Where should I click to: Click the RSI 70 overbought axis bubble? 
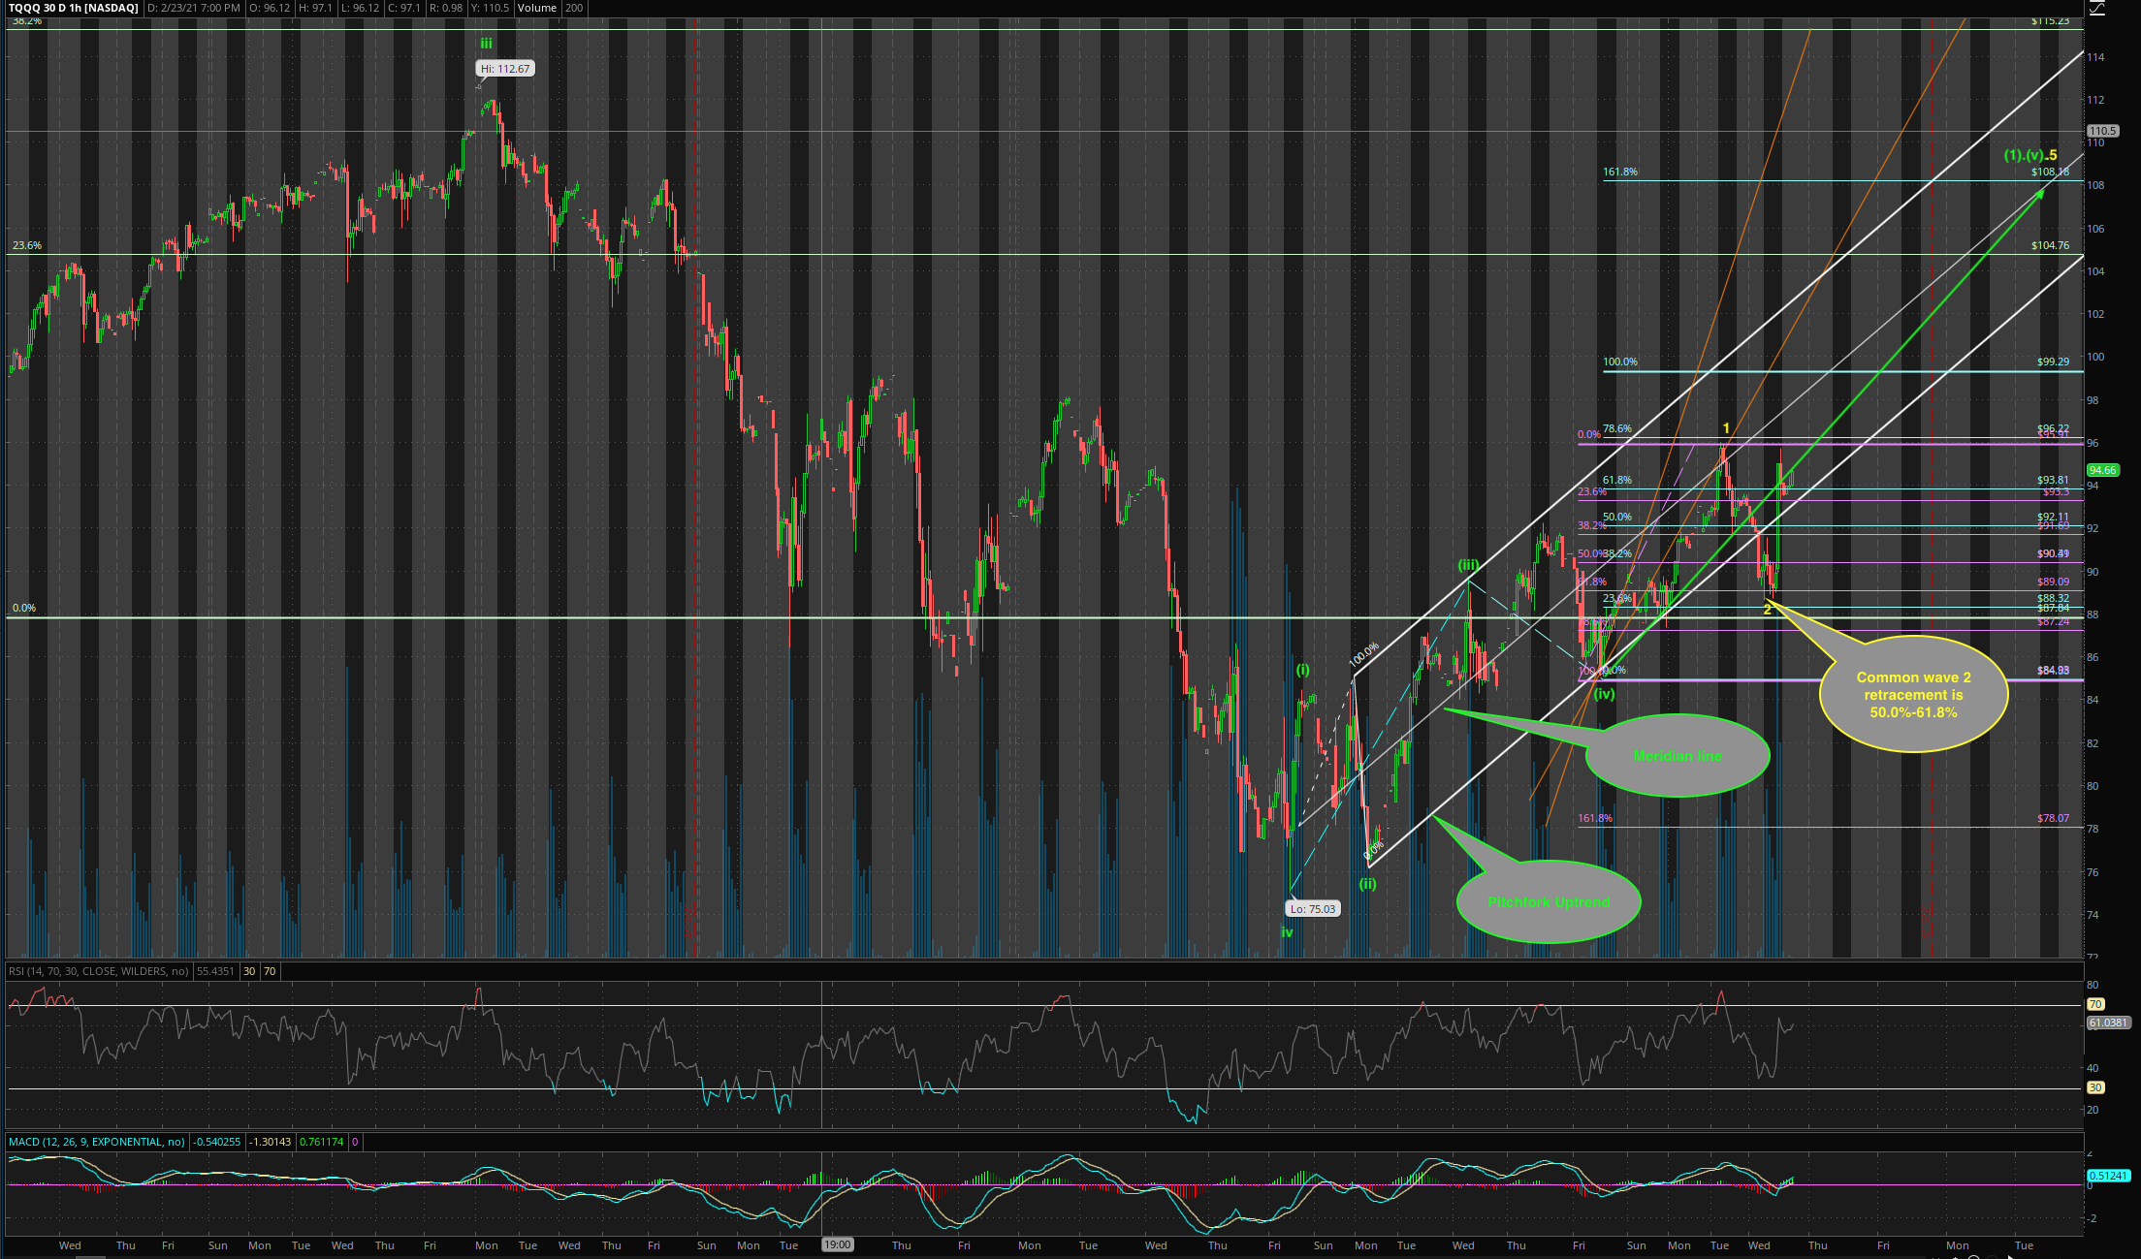click(2095, 1005)
